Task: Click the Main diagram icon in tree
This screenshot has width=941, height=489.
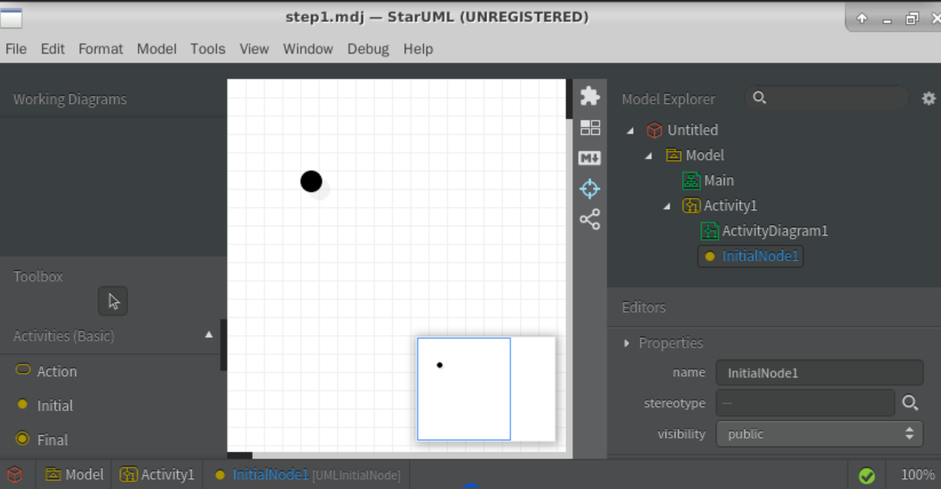Action: pyautogui.click(x=691, y=181)
